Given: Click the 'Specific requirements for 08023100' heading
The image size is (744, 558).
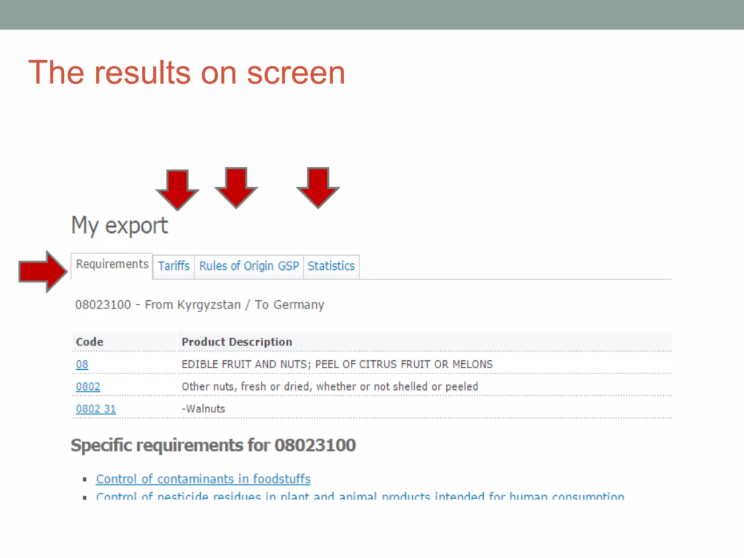Looking at the screenshot, I should coord(213,445).
